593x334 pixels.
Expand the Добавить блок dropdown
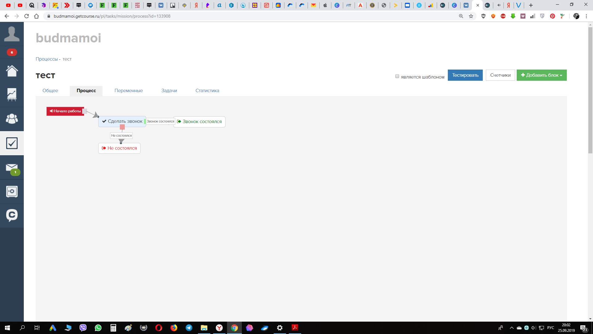click(541, 75)
